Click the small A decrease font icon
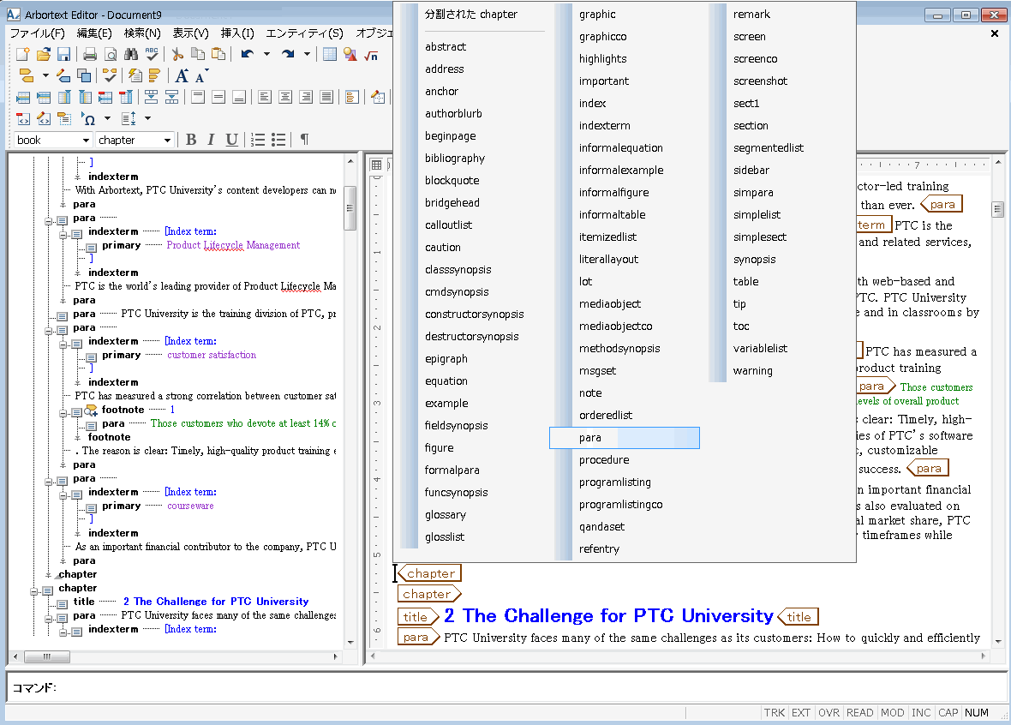1011x725 pixels. (201, 76)
